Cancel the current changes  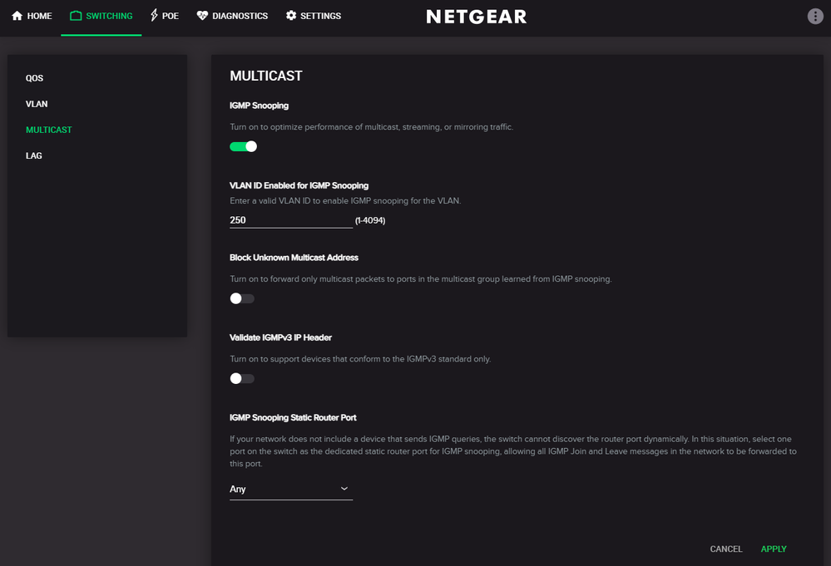[x=725, y=549]
